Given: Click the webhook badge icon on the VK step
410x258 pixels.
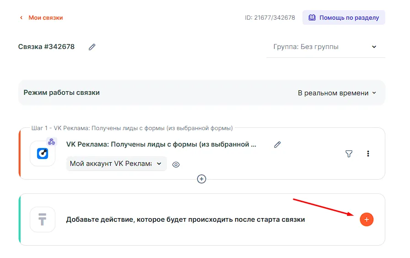Looking at the screenshot, I should [x=51, y=142].
